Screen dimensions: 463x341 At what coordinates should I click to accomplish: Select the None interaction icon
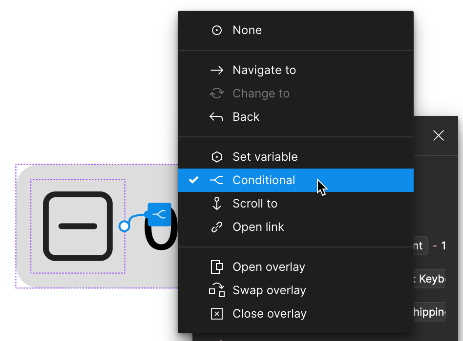click(216, 30)
